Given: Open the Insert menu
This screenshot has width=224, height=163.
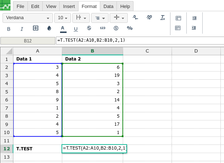Looking at the screenshot, I should (x=69, y=6).
